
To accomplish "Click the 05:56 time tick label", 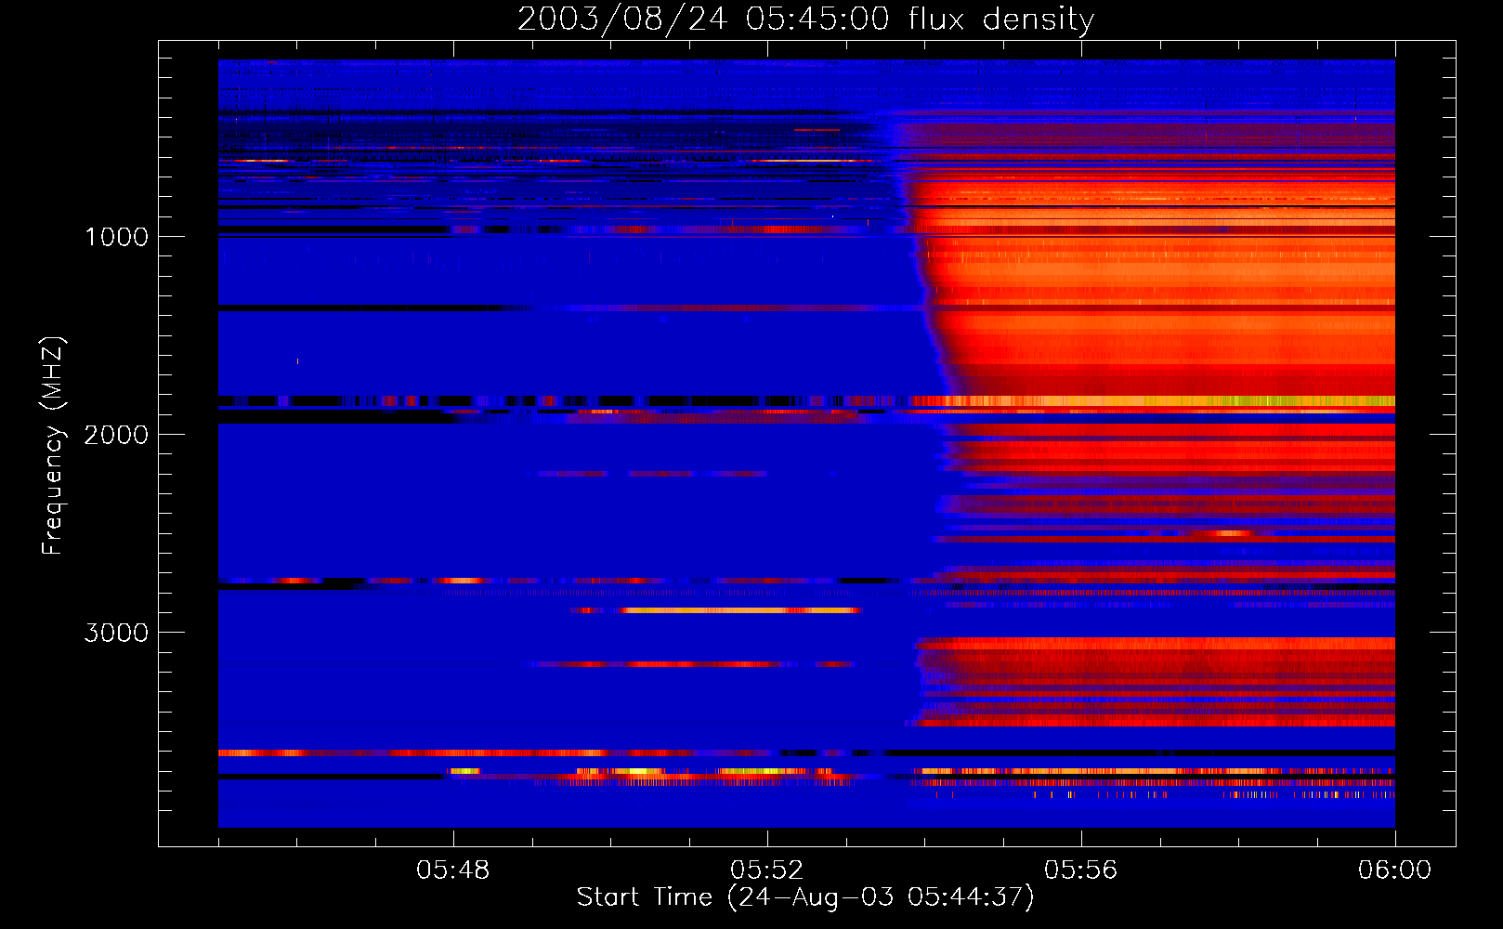I will (1081, 870).
